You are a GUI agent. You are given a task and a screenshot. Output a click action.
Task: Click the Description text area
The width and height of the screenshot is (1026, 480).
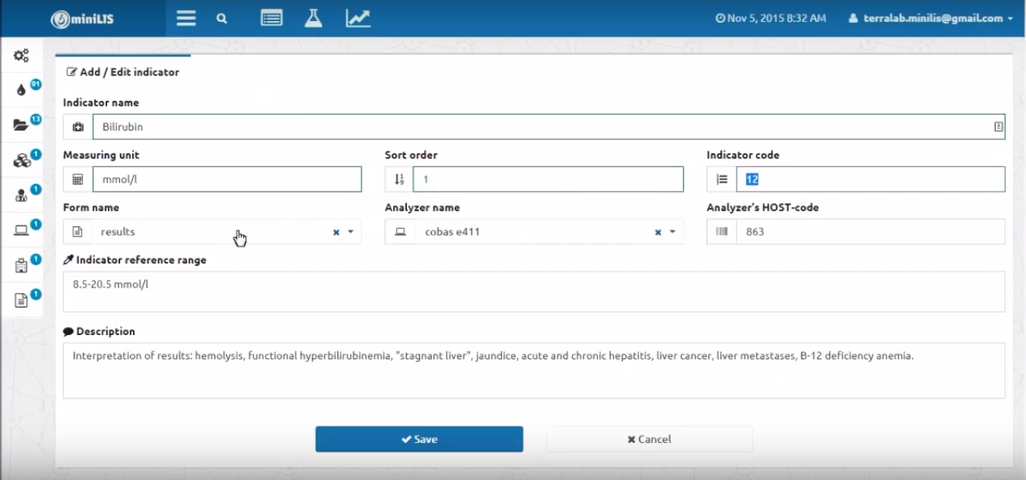[x=534, y=371]
